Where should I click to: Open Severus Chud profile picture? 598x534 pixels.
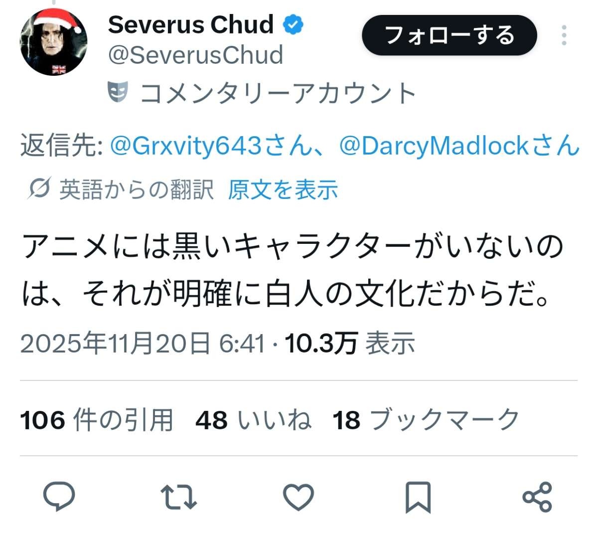54,42
